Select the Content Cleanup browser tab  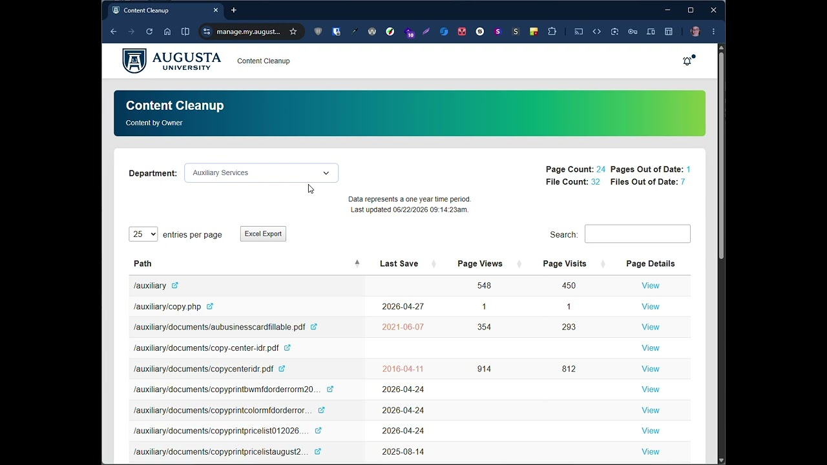click(165, 10)
